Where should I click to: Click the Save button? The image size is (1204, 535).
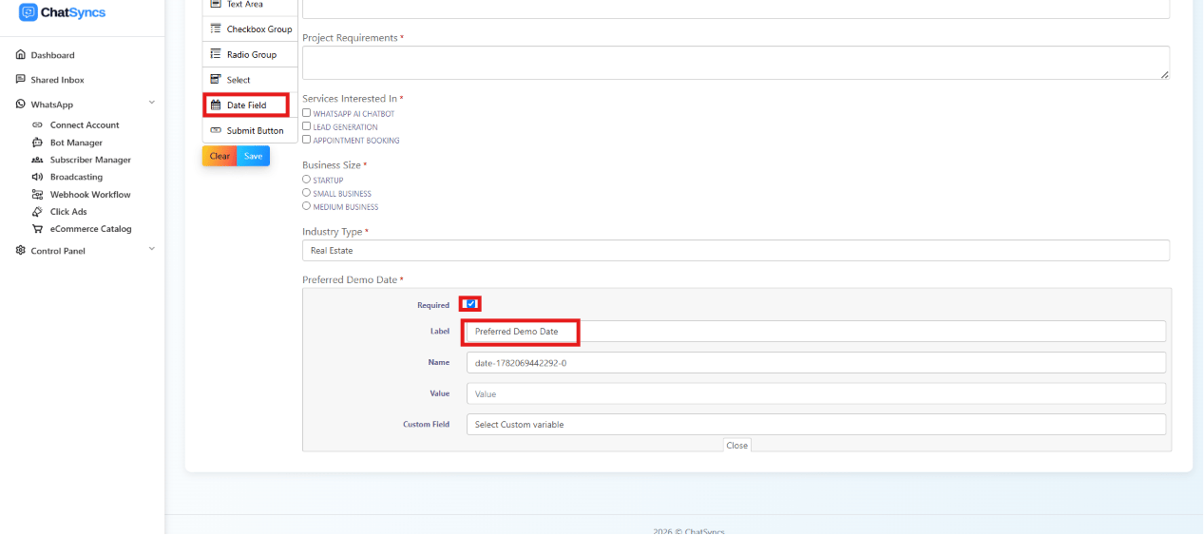pyautogui.click(x=253, y=156)
